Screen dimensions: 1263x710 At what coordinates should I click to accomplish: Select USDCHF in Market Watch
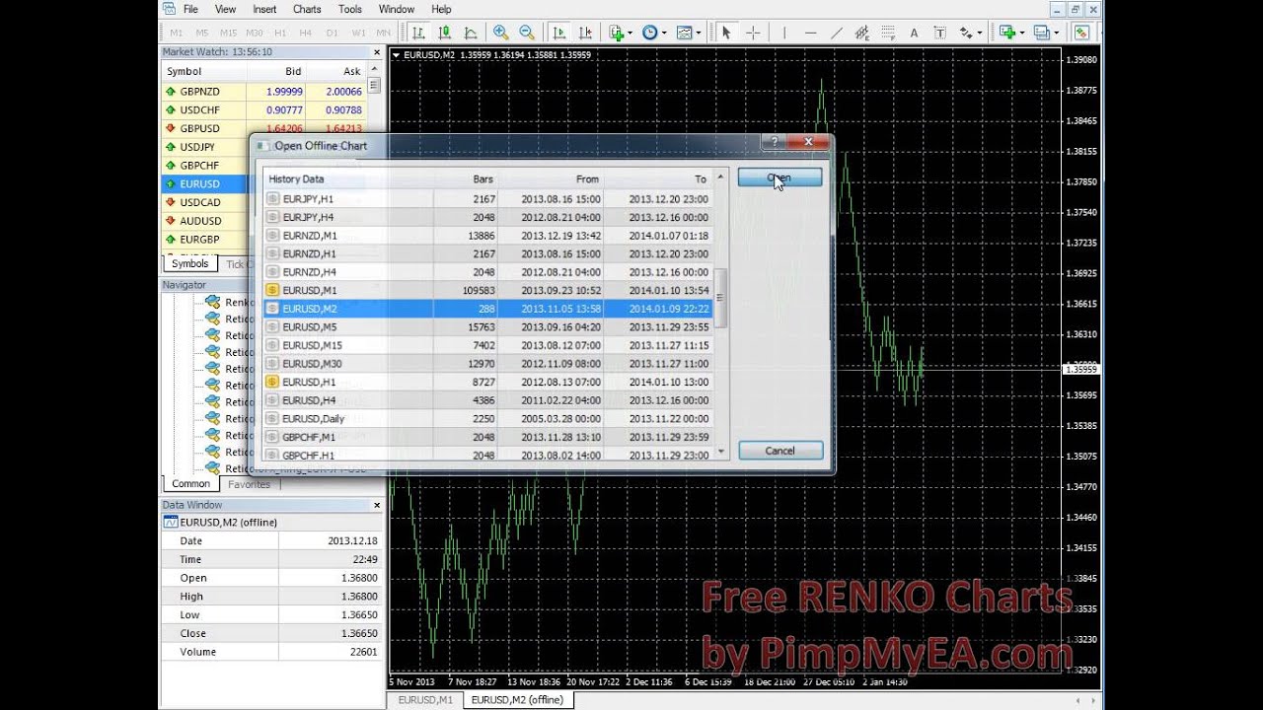263,109
